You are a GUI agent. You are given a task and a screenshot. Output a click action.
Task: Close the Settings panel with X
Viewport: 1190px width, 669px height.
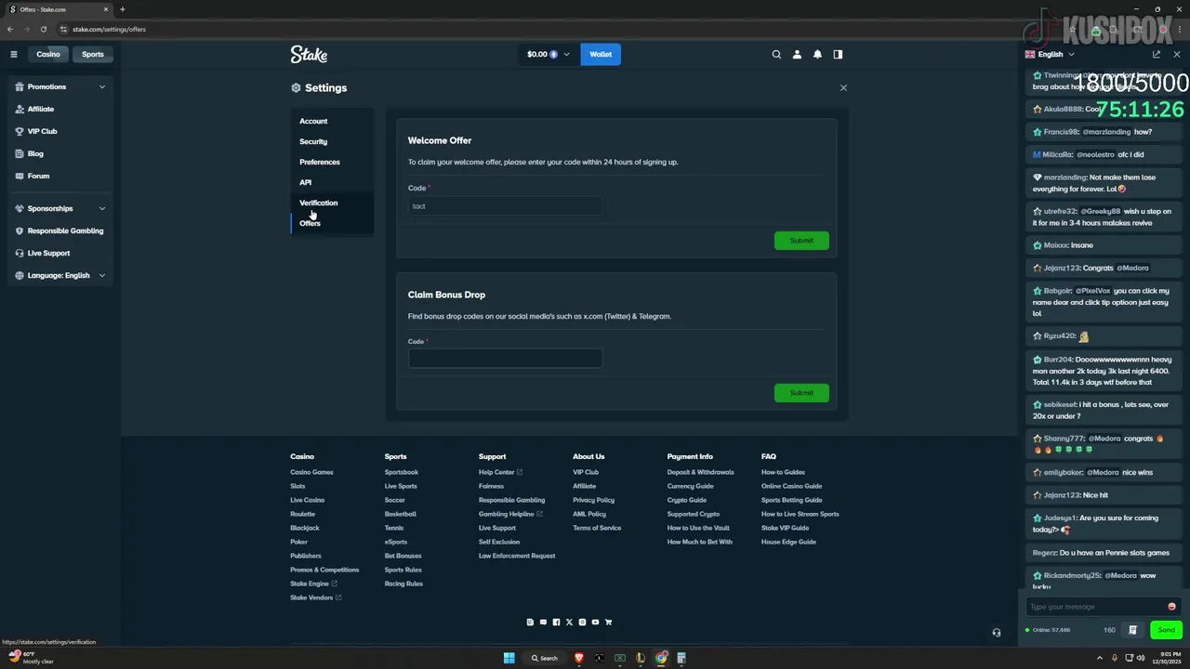(843, 87)
